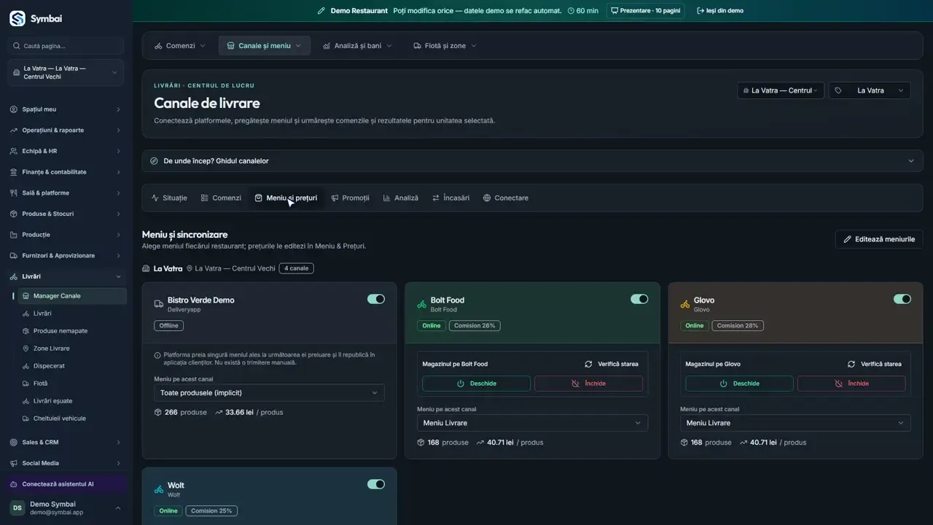Toggle the Wolt channel switch

click(376, 484)
